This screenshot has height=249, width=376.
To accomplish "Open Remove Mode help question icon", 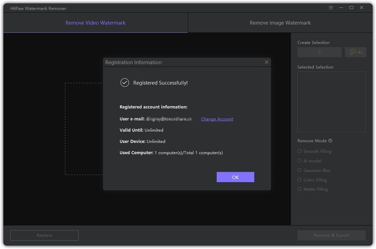I will [330, 140].
